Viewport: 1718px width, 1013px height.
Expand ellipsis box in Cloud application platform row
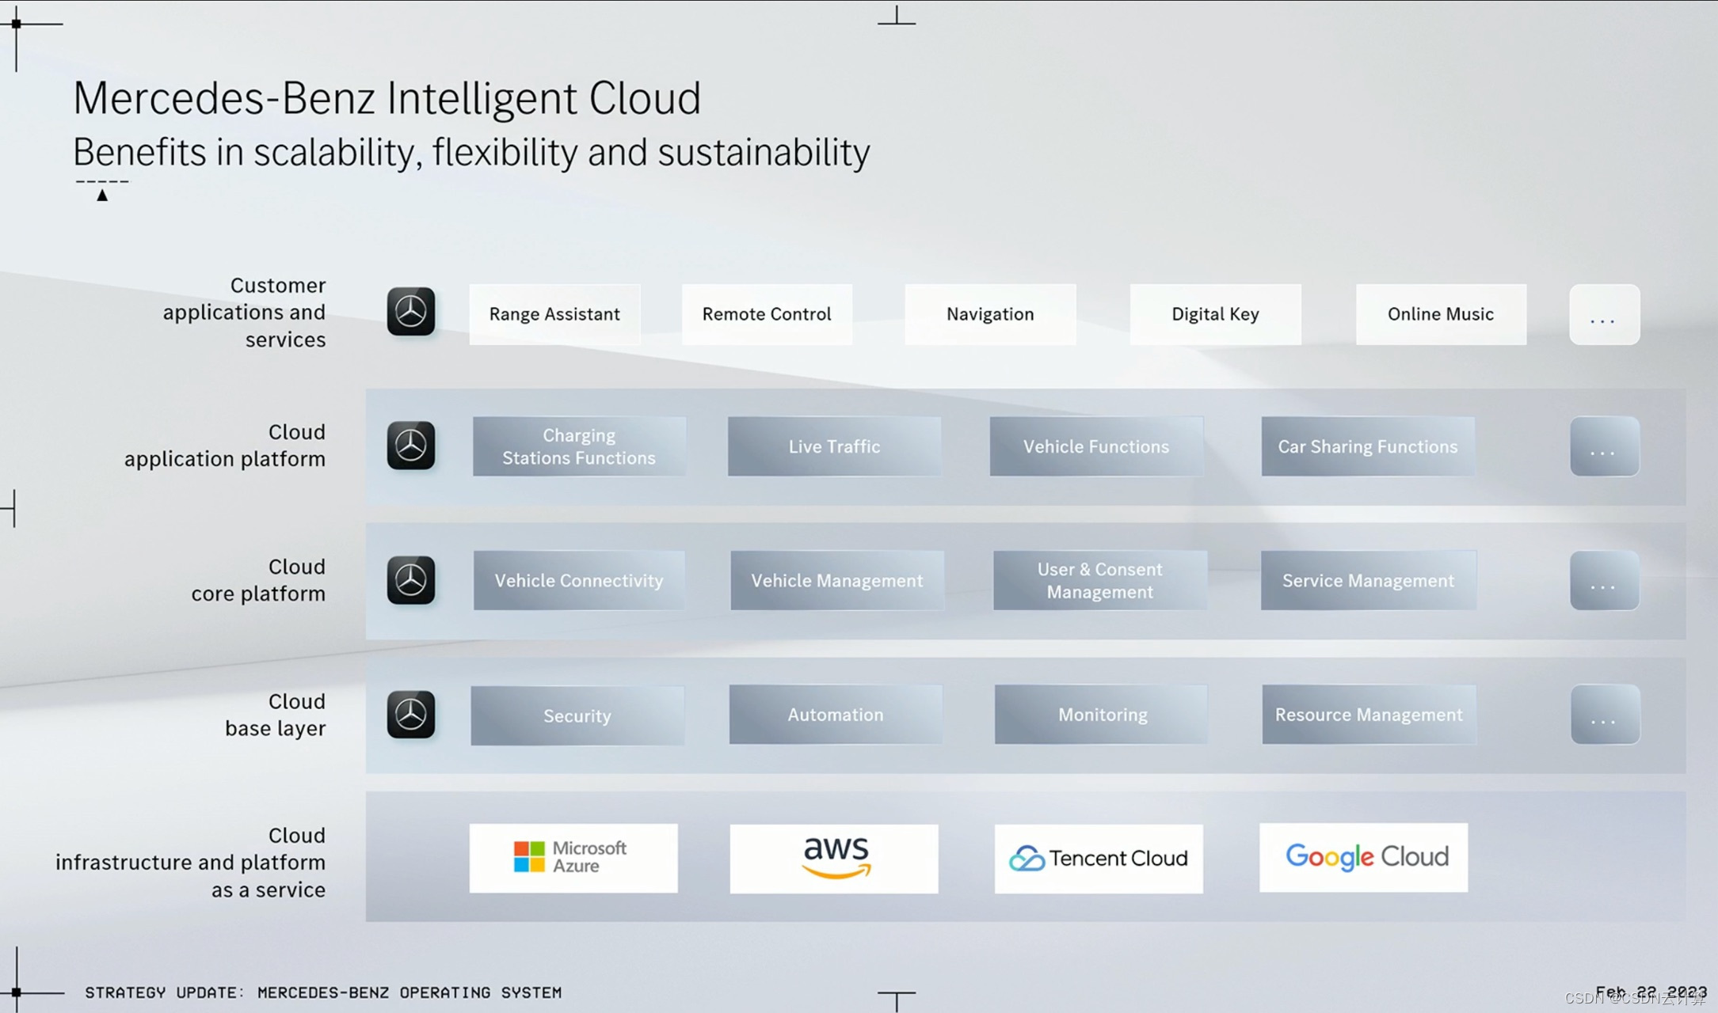[x=1604, y=446]
